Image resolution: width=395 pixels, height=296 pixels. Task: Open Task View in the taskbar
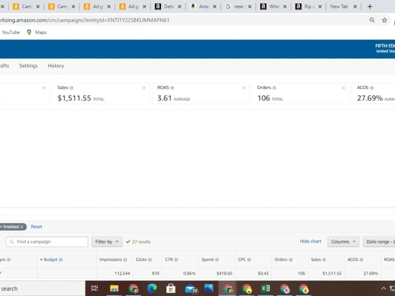point(94,289)
